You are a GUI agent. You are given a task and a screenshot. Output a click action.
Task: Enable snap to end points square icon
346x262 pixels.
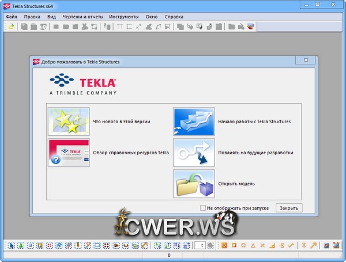(234, 245)
